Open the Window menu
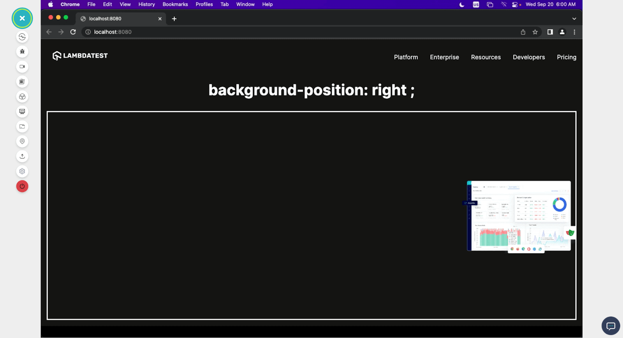This screenshot has width=623, height=338. click(245, 4)
